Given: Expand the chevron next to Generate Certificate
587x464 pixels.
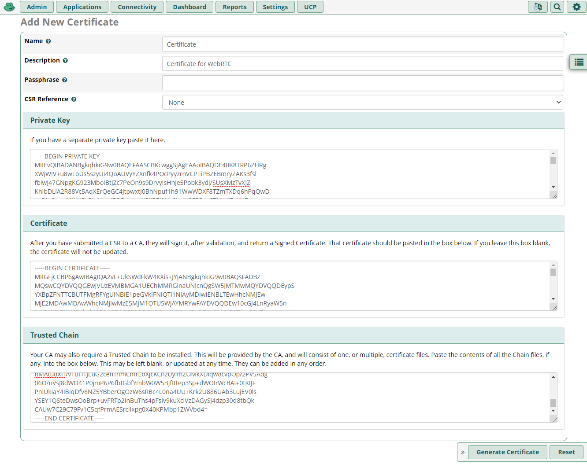Looking at the screenshot, I should (463, 452).
